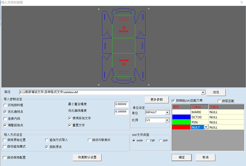Enable the 识别排料框 checkbox
This screenshot has width=246, height=166.
tap(5, 105)
